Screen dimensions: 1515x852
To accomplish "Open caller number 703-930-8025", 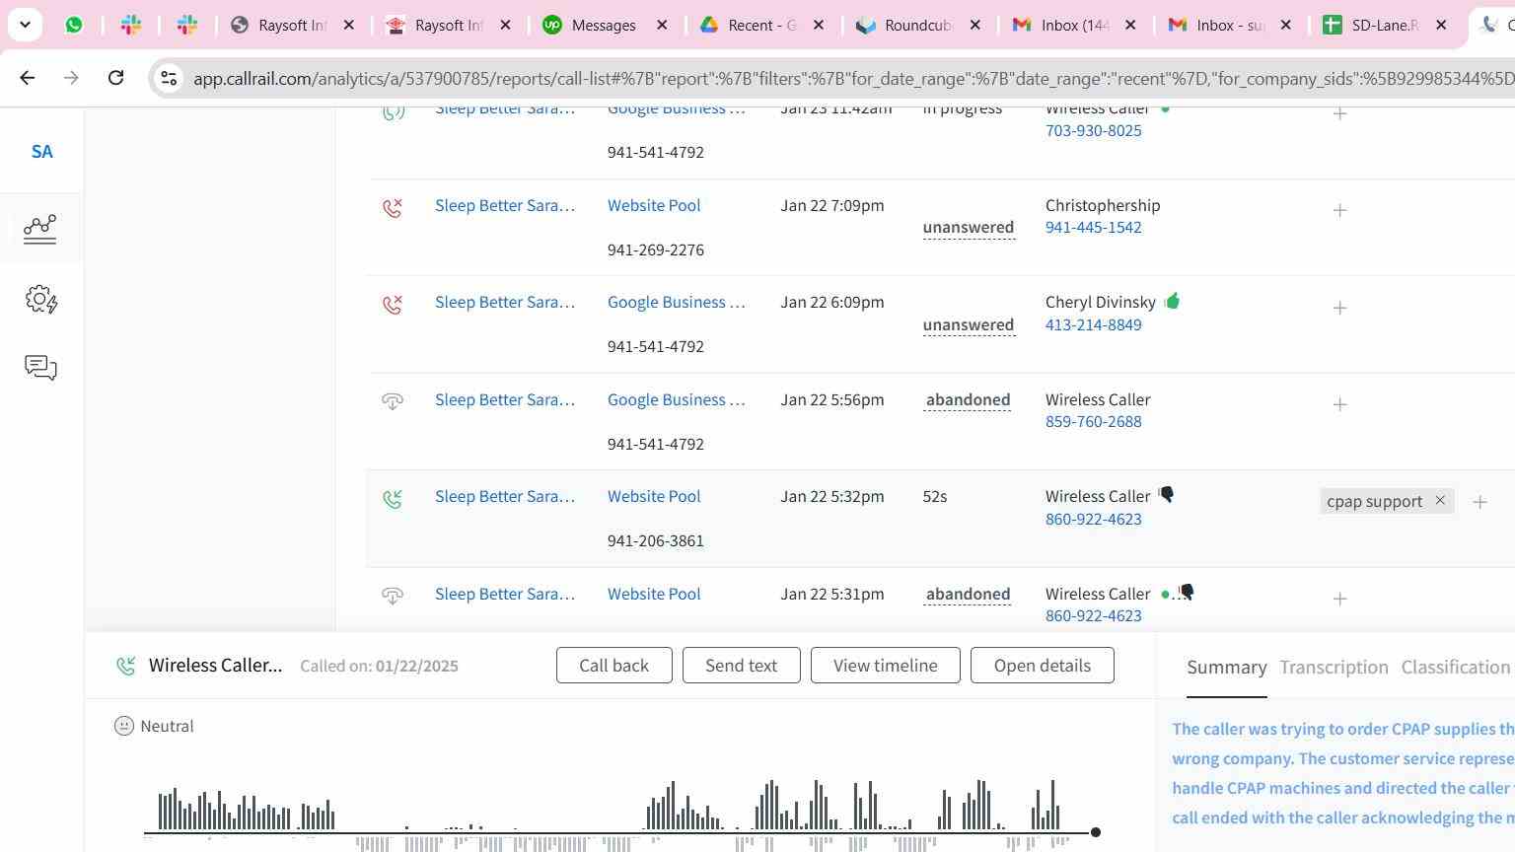I will tap(1093, 130).
